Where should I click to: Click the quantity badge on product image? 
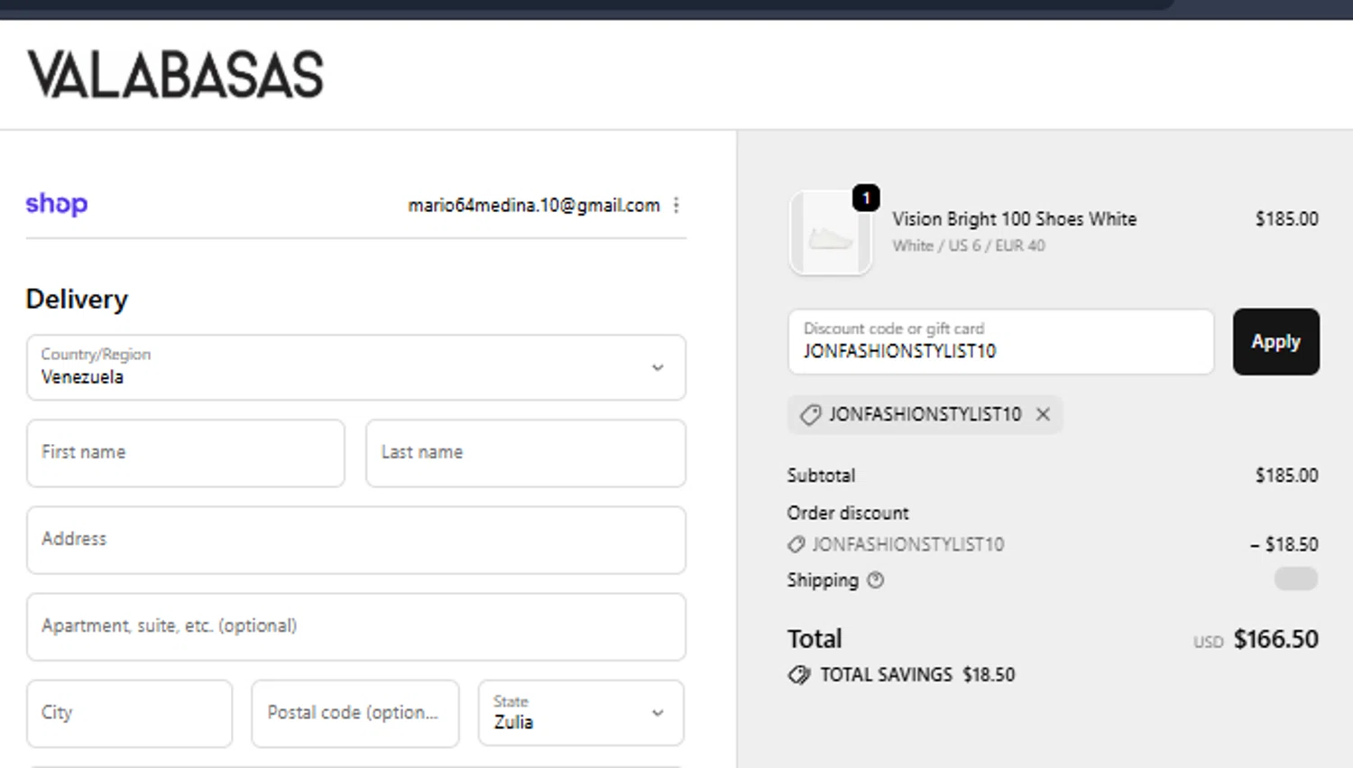click(x=866, y=198)
